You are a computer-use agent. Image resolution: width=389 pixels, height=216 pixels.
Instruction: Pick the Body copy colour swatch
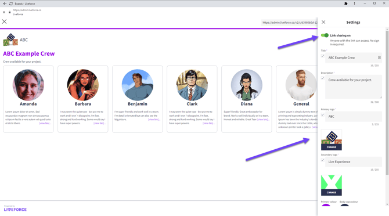(345, 206)
